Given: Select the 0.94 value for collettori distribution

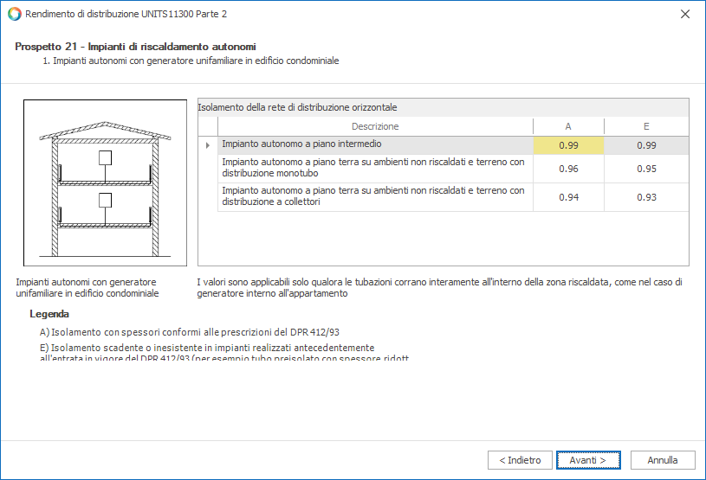Looking at the screenshot, I should [x=568, y=197].
